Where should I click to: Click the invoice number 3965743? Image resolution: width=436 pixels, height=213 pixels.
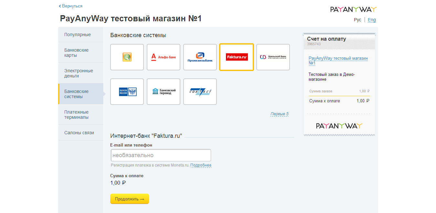coord(314,44)
